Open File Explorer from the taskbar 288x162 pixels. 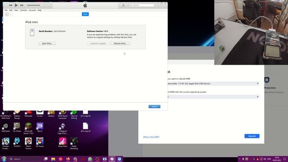point(53,159)
